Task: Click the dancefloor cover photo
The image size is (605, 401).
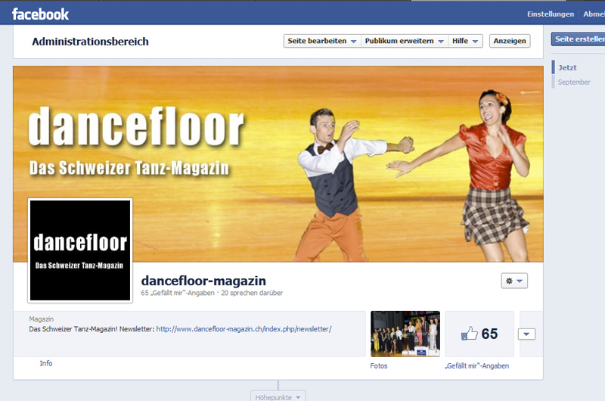Action: coord(278,164)
